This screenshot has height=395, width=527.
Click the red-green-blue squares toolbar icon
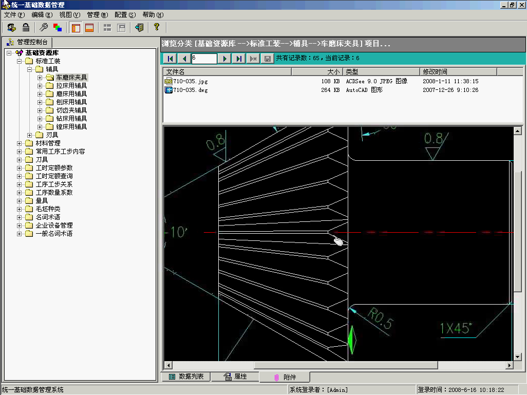tap(58, 28)
